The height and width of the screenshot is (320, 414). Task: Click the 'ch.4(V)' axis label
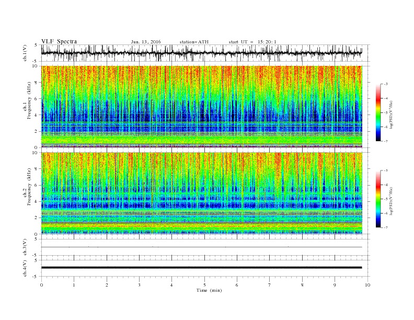coord(25,268)
